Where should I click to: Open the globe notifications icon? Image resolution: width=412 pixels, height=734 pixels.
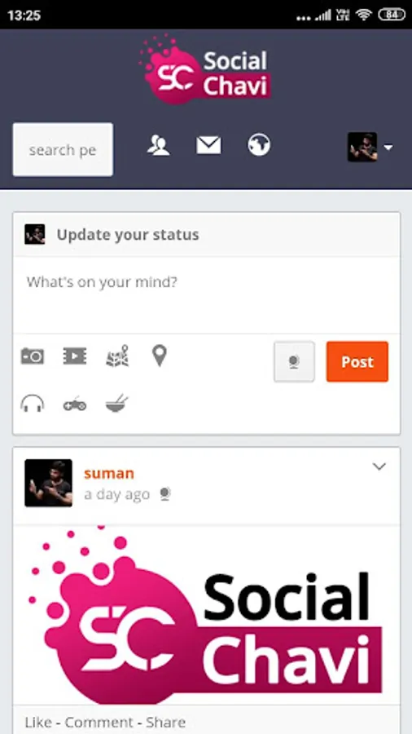tap(259, 145)
